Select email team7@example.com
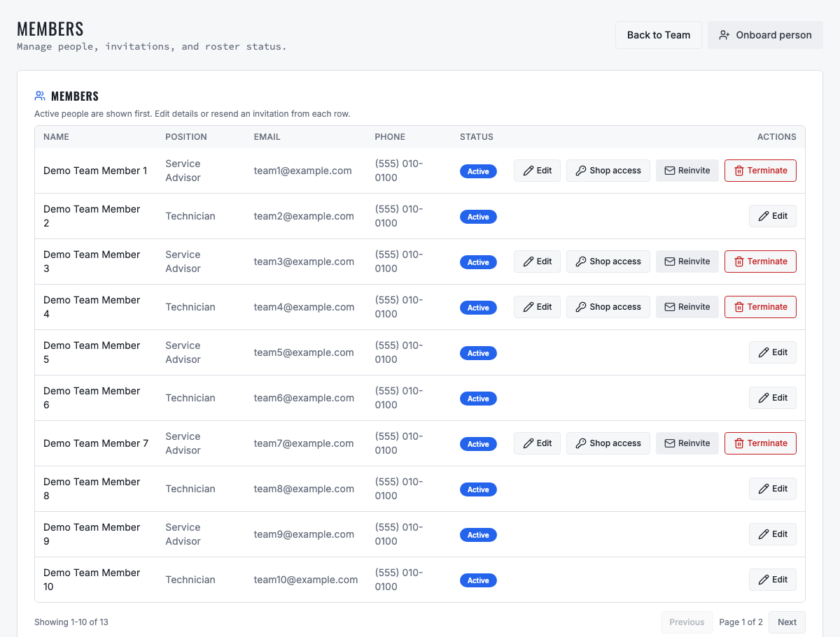The width and height of the screenshot is (840, 637). click(x=304, y=443)
